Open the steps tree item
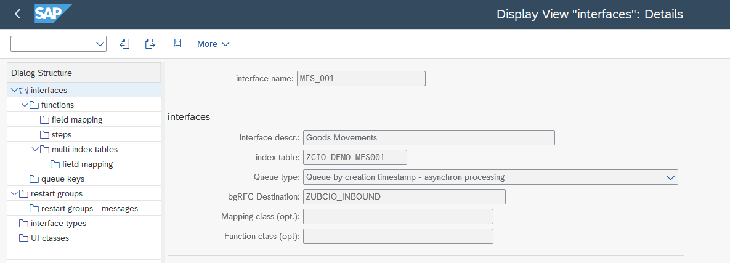Screen dimensions: 730x263 [62, 134]
